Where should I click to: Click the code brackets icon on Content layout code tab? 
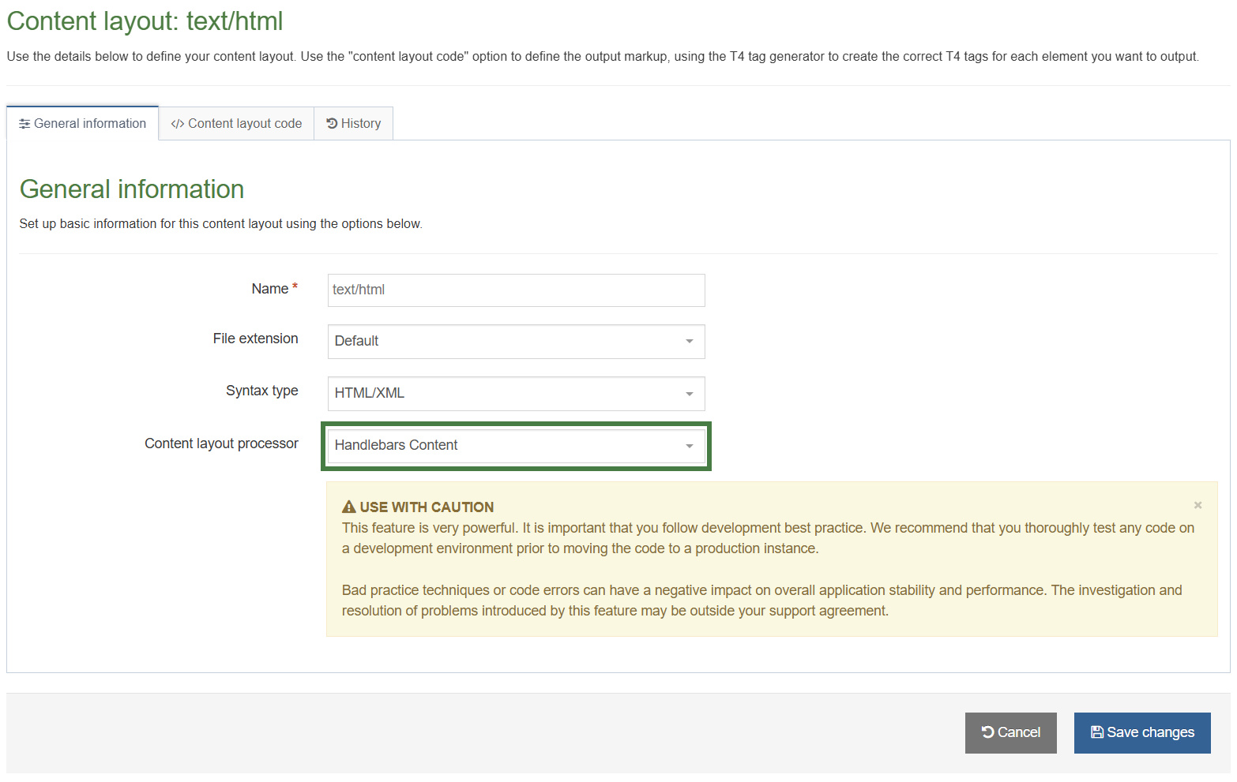tap(178, 124)
